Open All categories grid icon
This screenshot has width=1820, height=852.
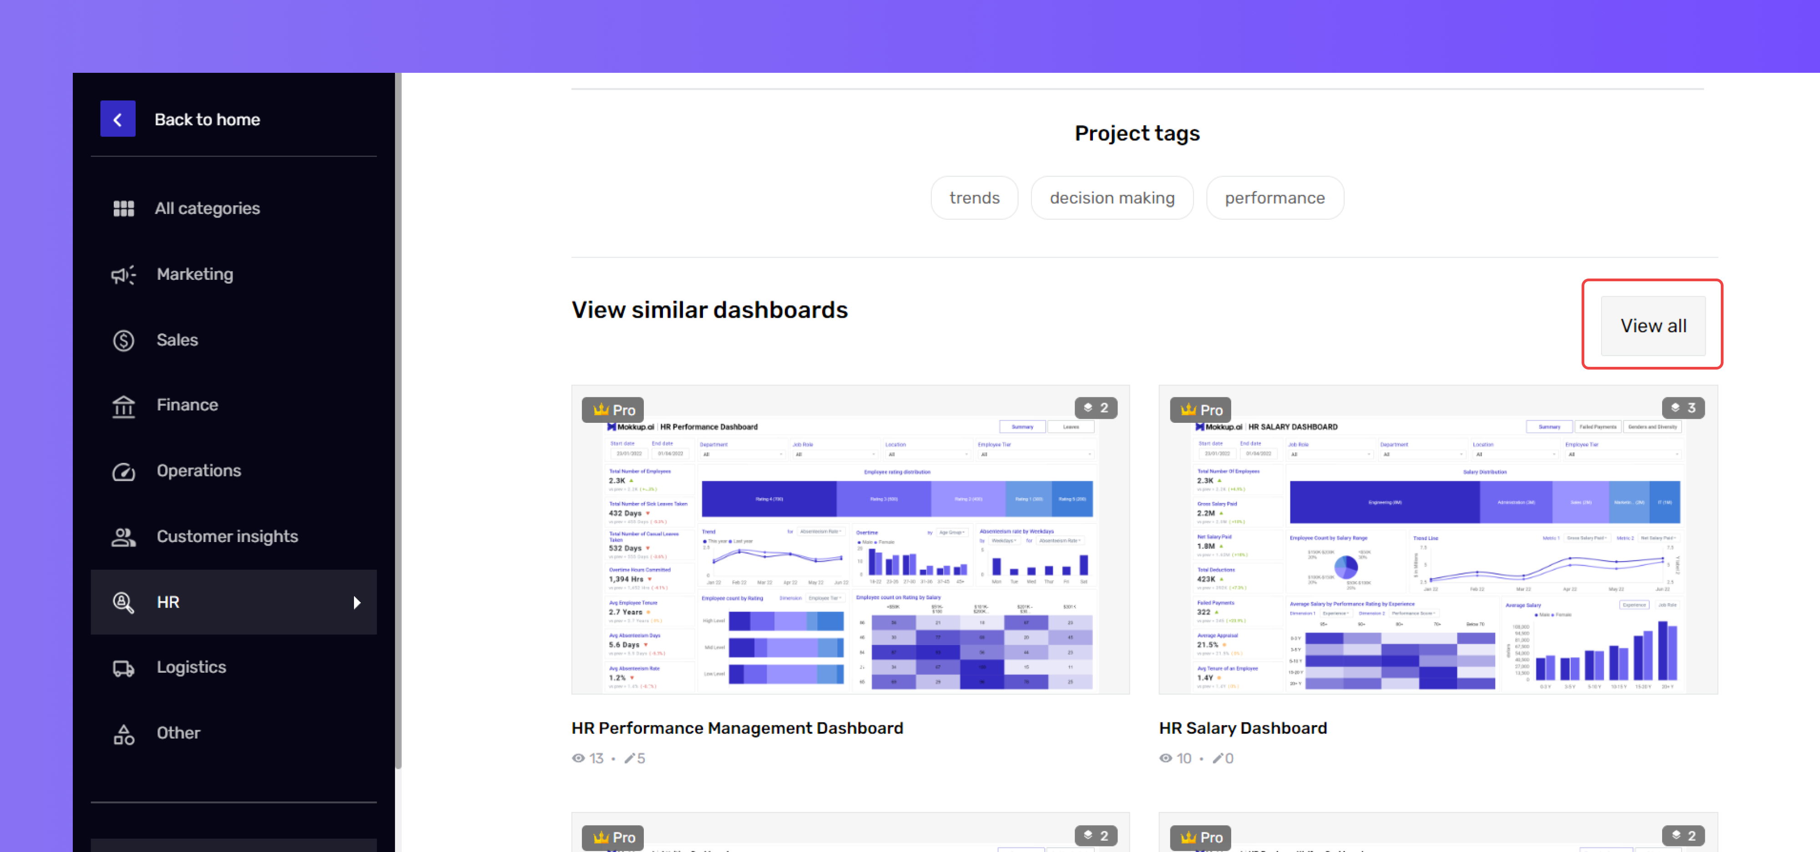pyautogui.click(x=124, y=208)
